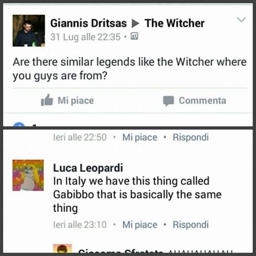256x256 pixels.
Task: Reply to Luca Leopardi's comment
Action: (x=190, y=225)
